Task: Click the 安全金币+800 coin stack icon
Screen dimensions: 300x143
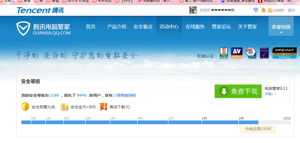Action: coord(65,107)
